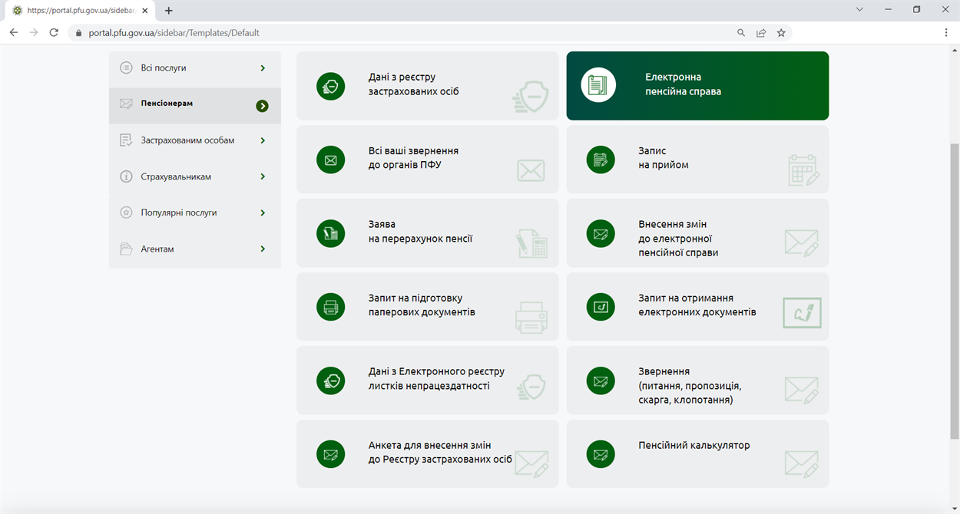
Task: Bookmark this page with the star icon
Action: point(781,33)
